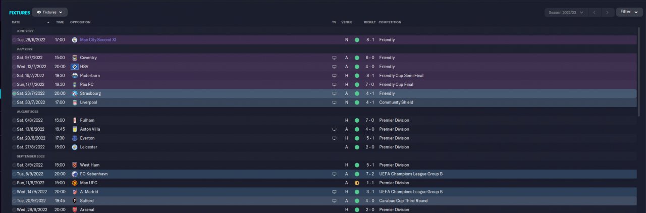Click the TV icon on Strasbourg row

coord(334,93)
